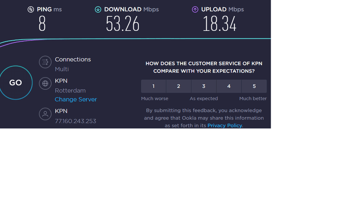The width and height of the screenshot is (362, 204).
Task: Click the Connections arrows icon
Action: [x=45, y=62]
